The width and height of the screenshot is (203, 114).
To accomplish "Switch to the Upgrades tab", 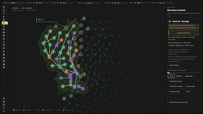I will click(x=189, y=76).
